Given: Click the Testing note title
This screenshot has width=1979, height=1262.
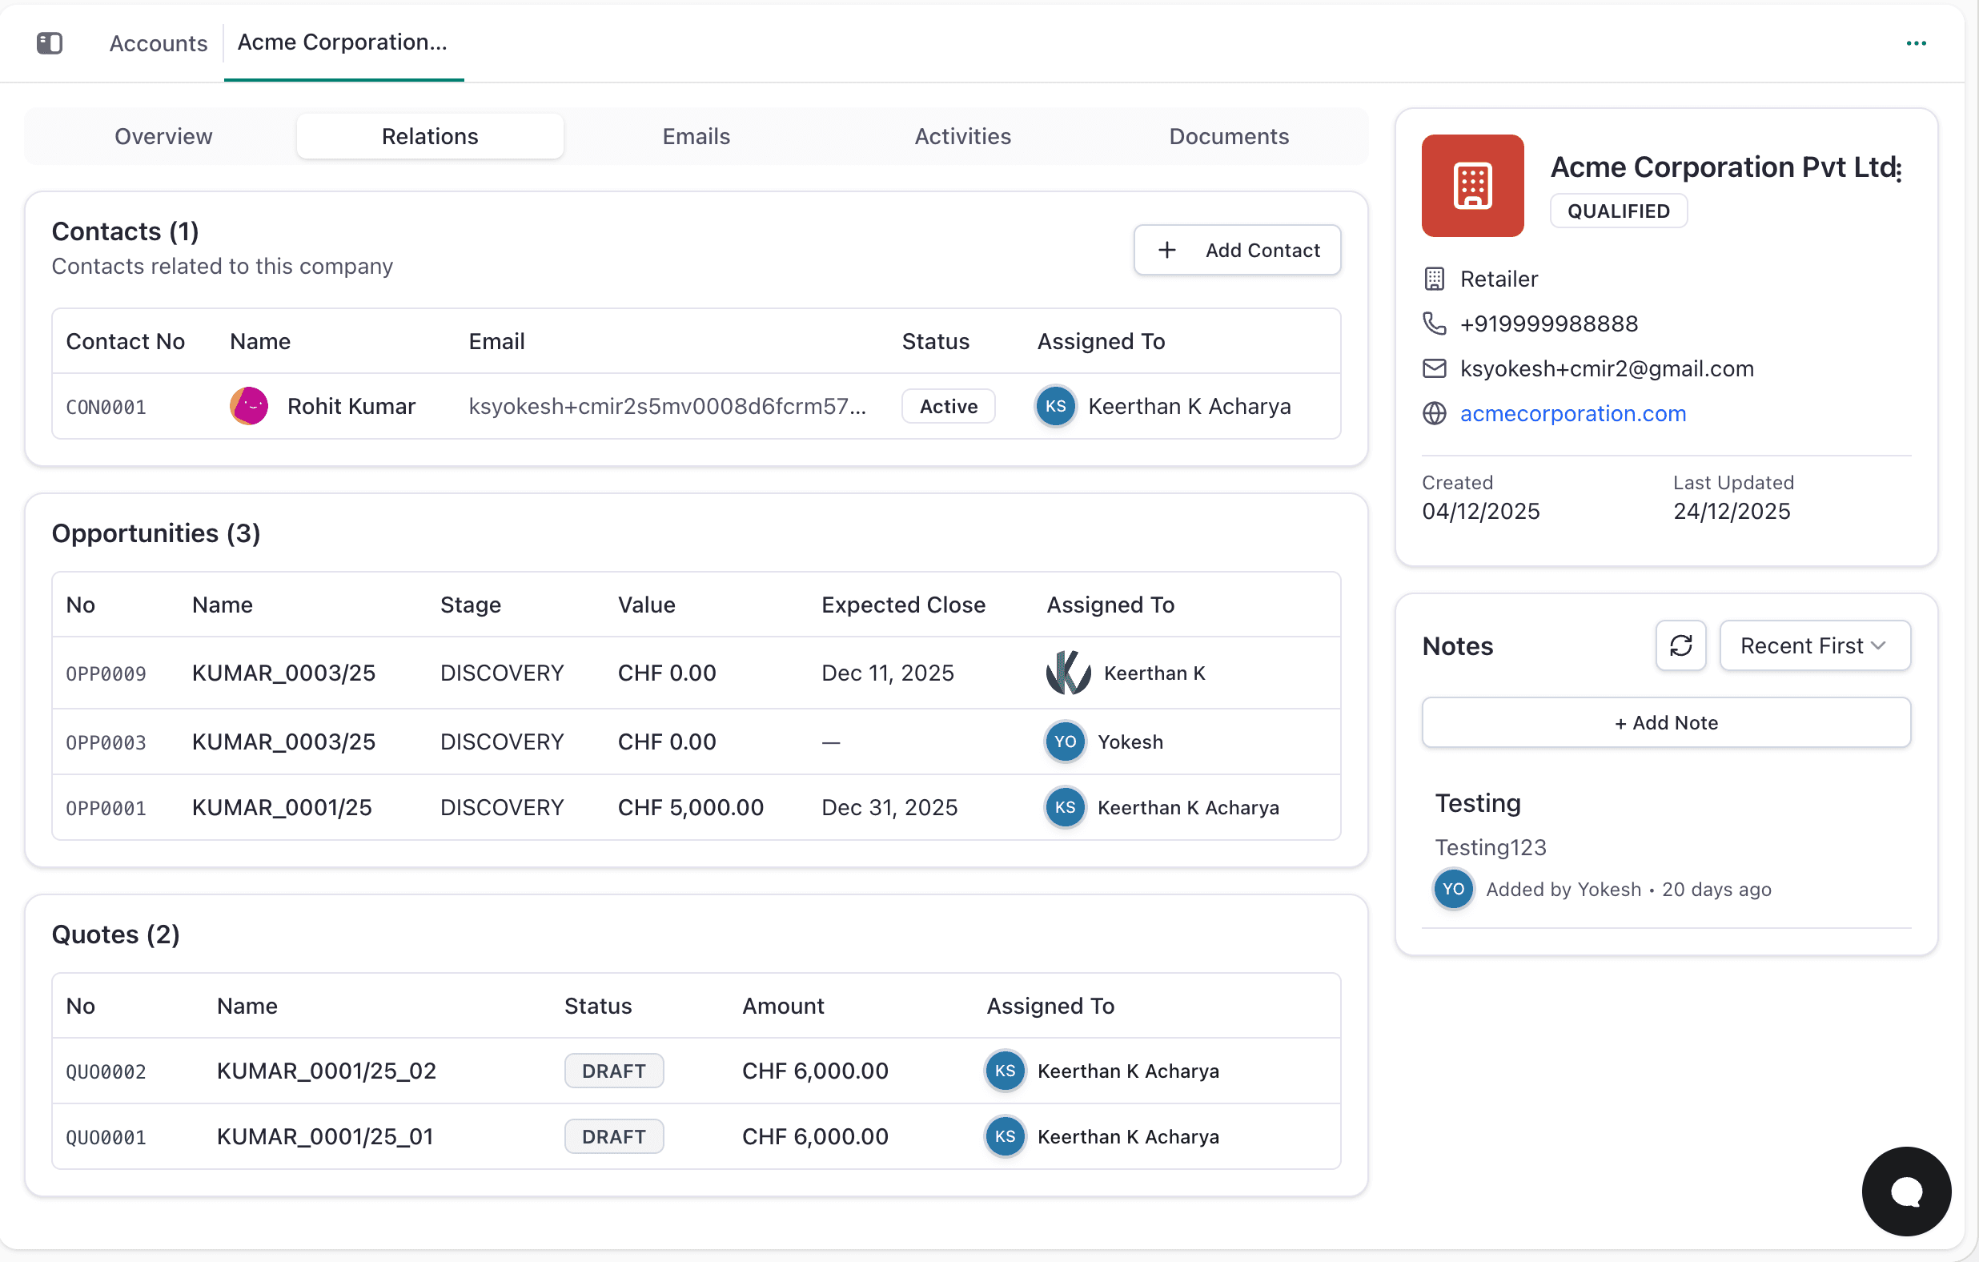Looking at the screenshot, I should tap(1478, 802).
